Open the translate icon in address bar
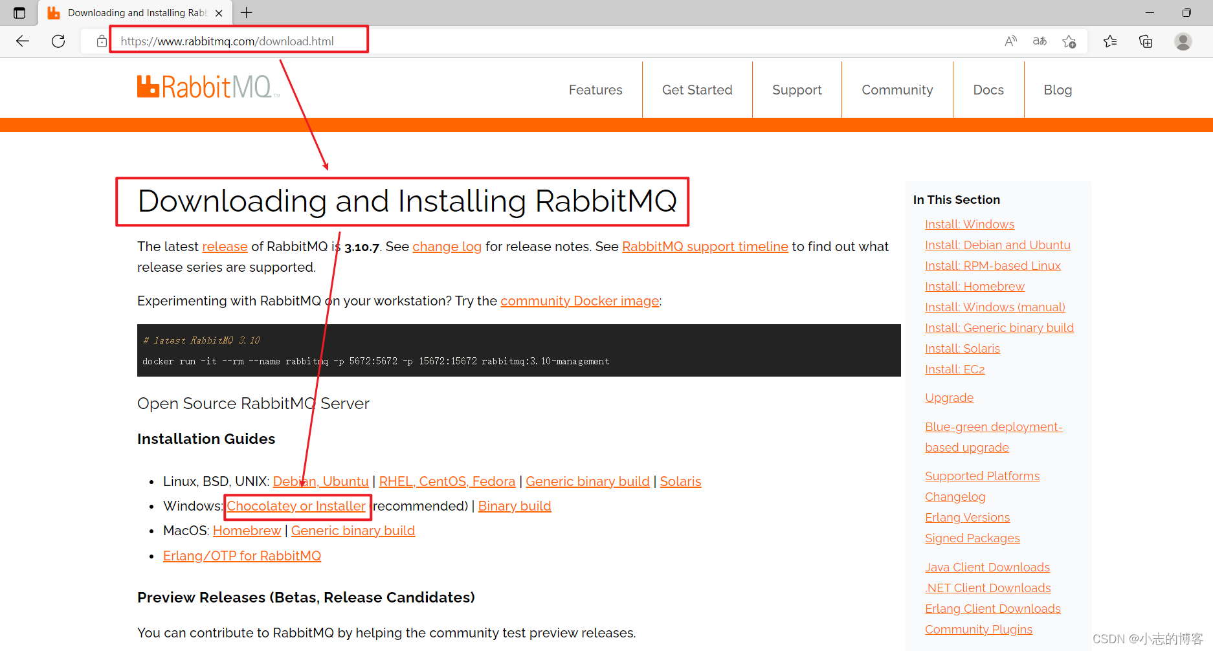Screen dimensions: 1213x651 coord(1040,41)
